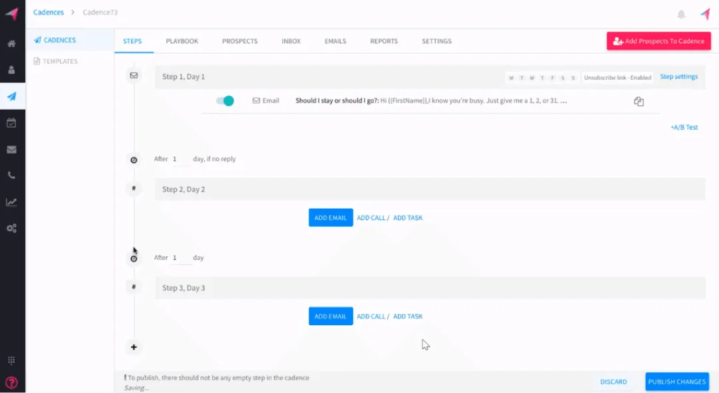The width and height of the screenshot is (719, 393).
Task: Open Settings via the gears sidebar icon
Action: click(x=12, y=228)
